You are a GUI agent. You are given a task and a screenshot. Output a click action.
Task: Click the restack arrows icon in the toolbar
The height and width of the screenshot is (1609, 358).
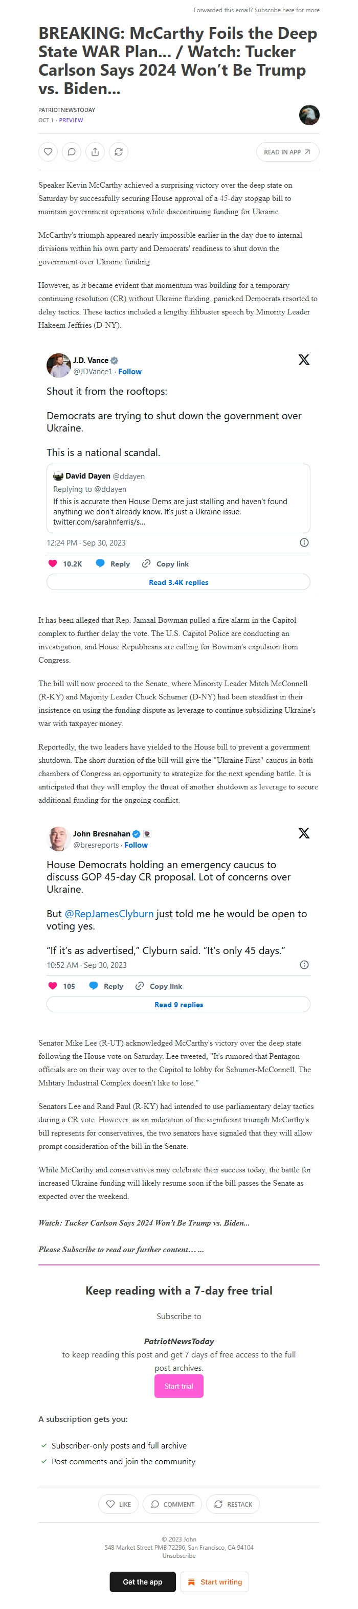coord(118,152)
